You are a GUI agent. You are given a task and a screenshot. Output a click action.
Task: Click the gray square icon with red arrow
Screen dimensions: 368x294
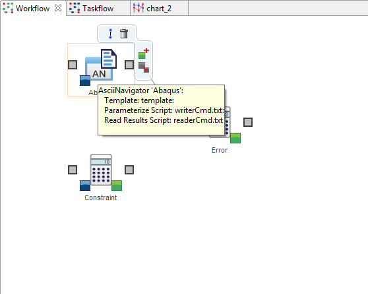[x=144, y=67]
